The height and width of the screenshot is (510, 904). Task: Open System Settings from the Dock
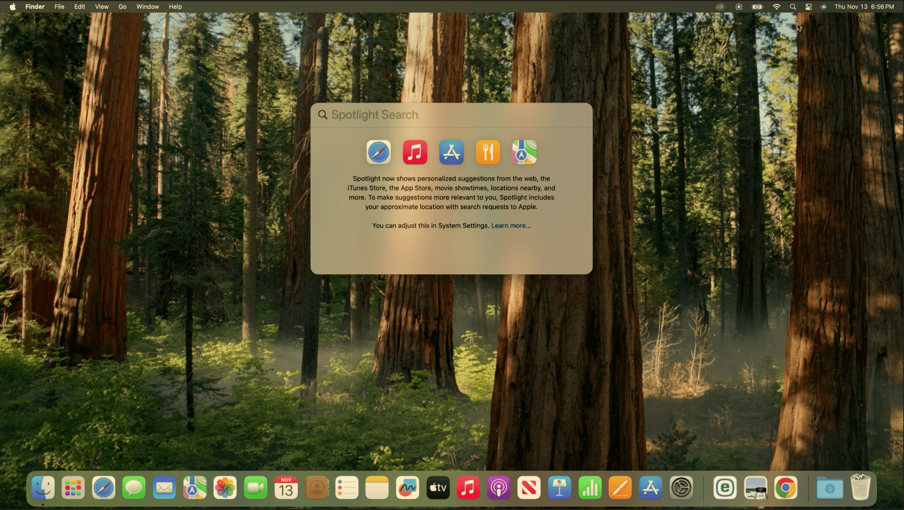tap(681, 488)
